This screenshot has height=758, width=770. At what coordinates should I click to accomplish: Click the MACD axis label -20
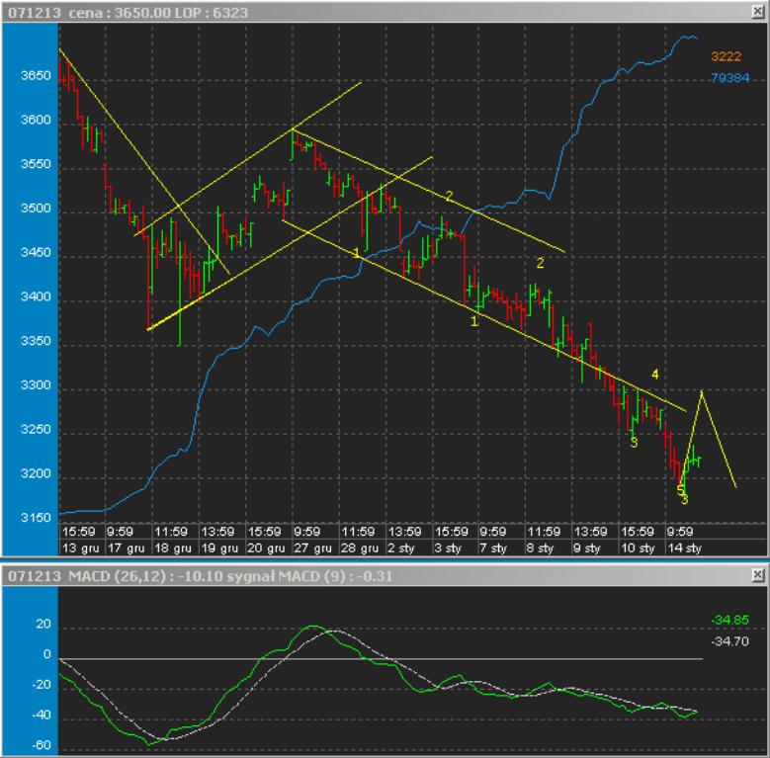click(42, 684)
